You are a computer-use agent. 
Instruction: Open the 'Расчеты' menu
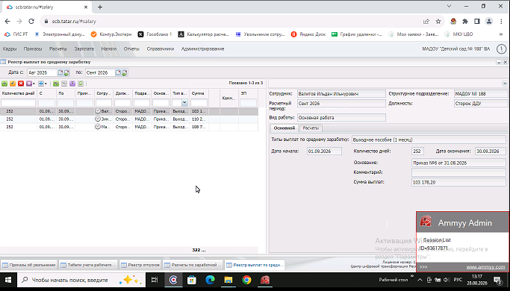pyautogui.click(x=58, y=48)
